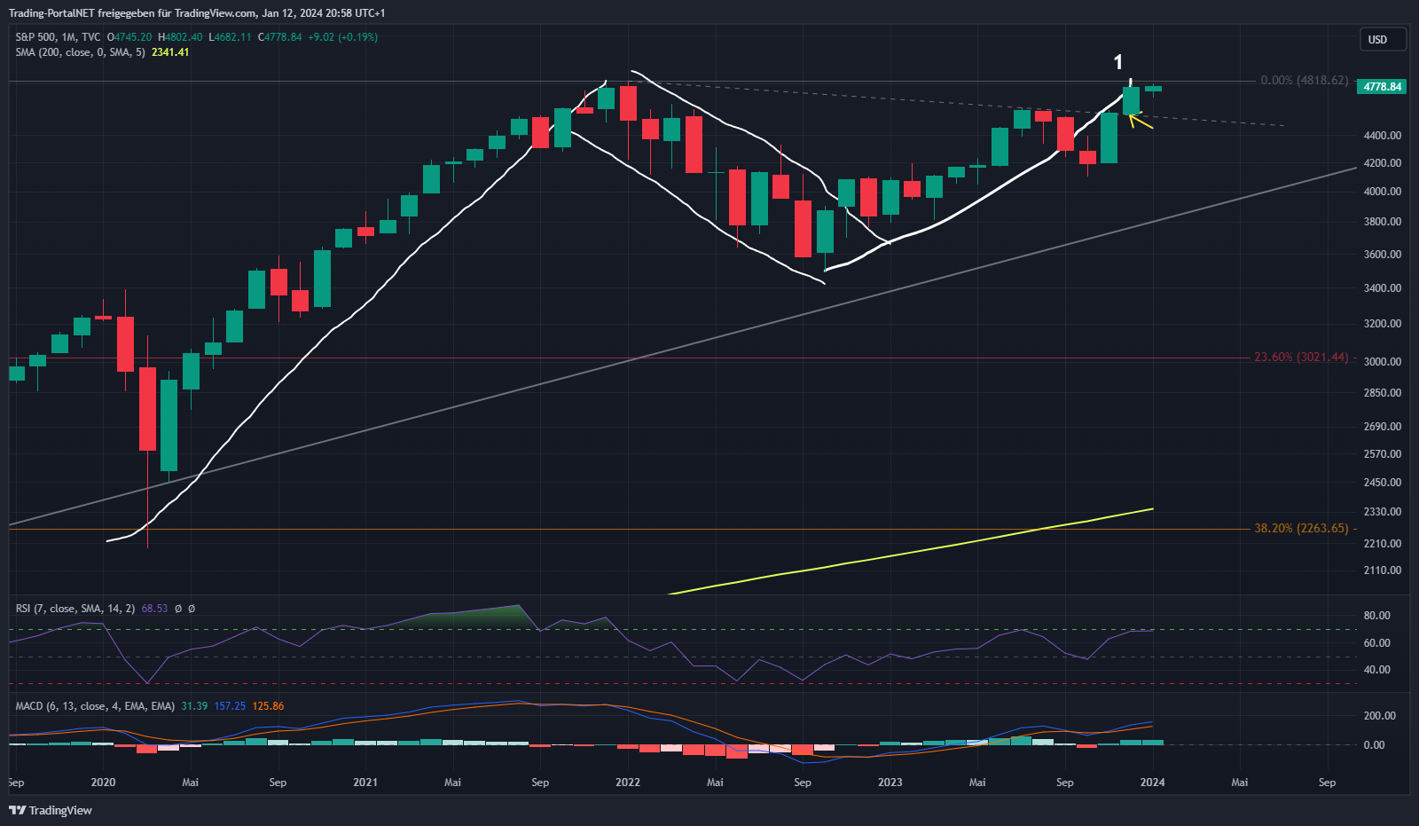Click the open value O4745.20
Image resolution: width=1419 pixels, height=826 pixels.
pyautogui.click(x=129, y=37)
